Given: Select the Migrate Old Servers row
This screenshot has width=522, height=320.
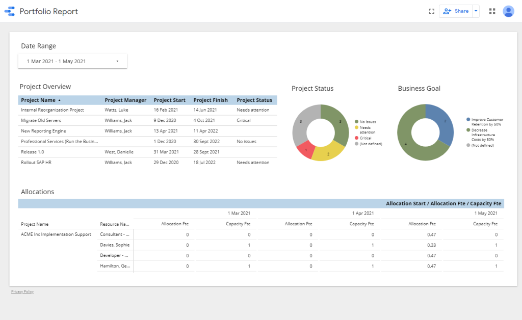Looking at the screenshot, I should click(41, 120).
